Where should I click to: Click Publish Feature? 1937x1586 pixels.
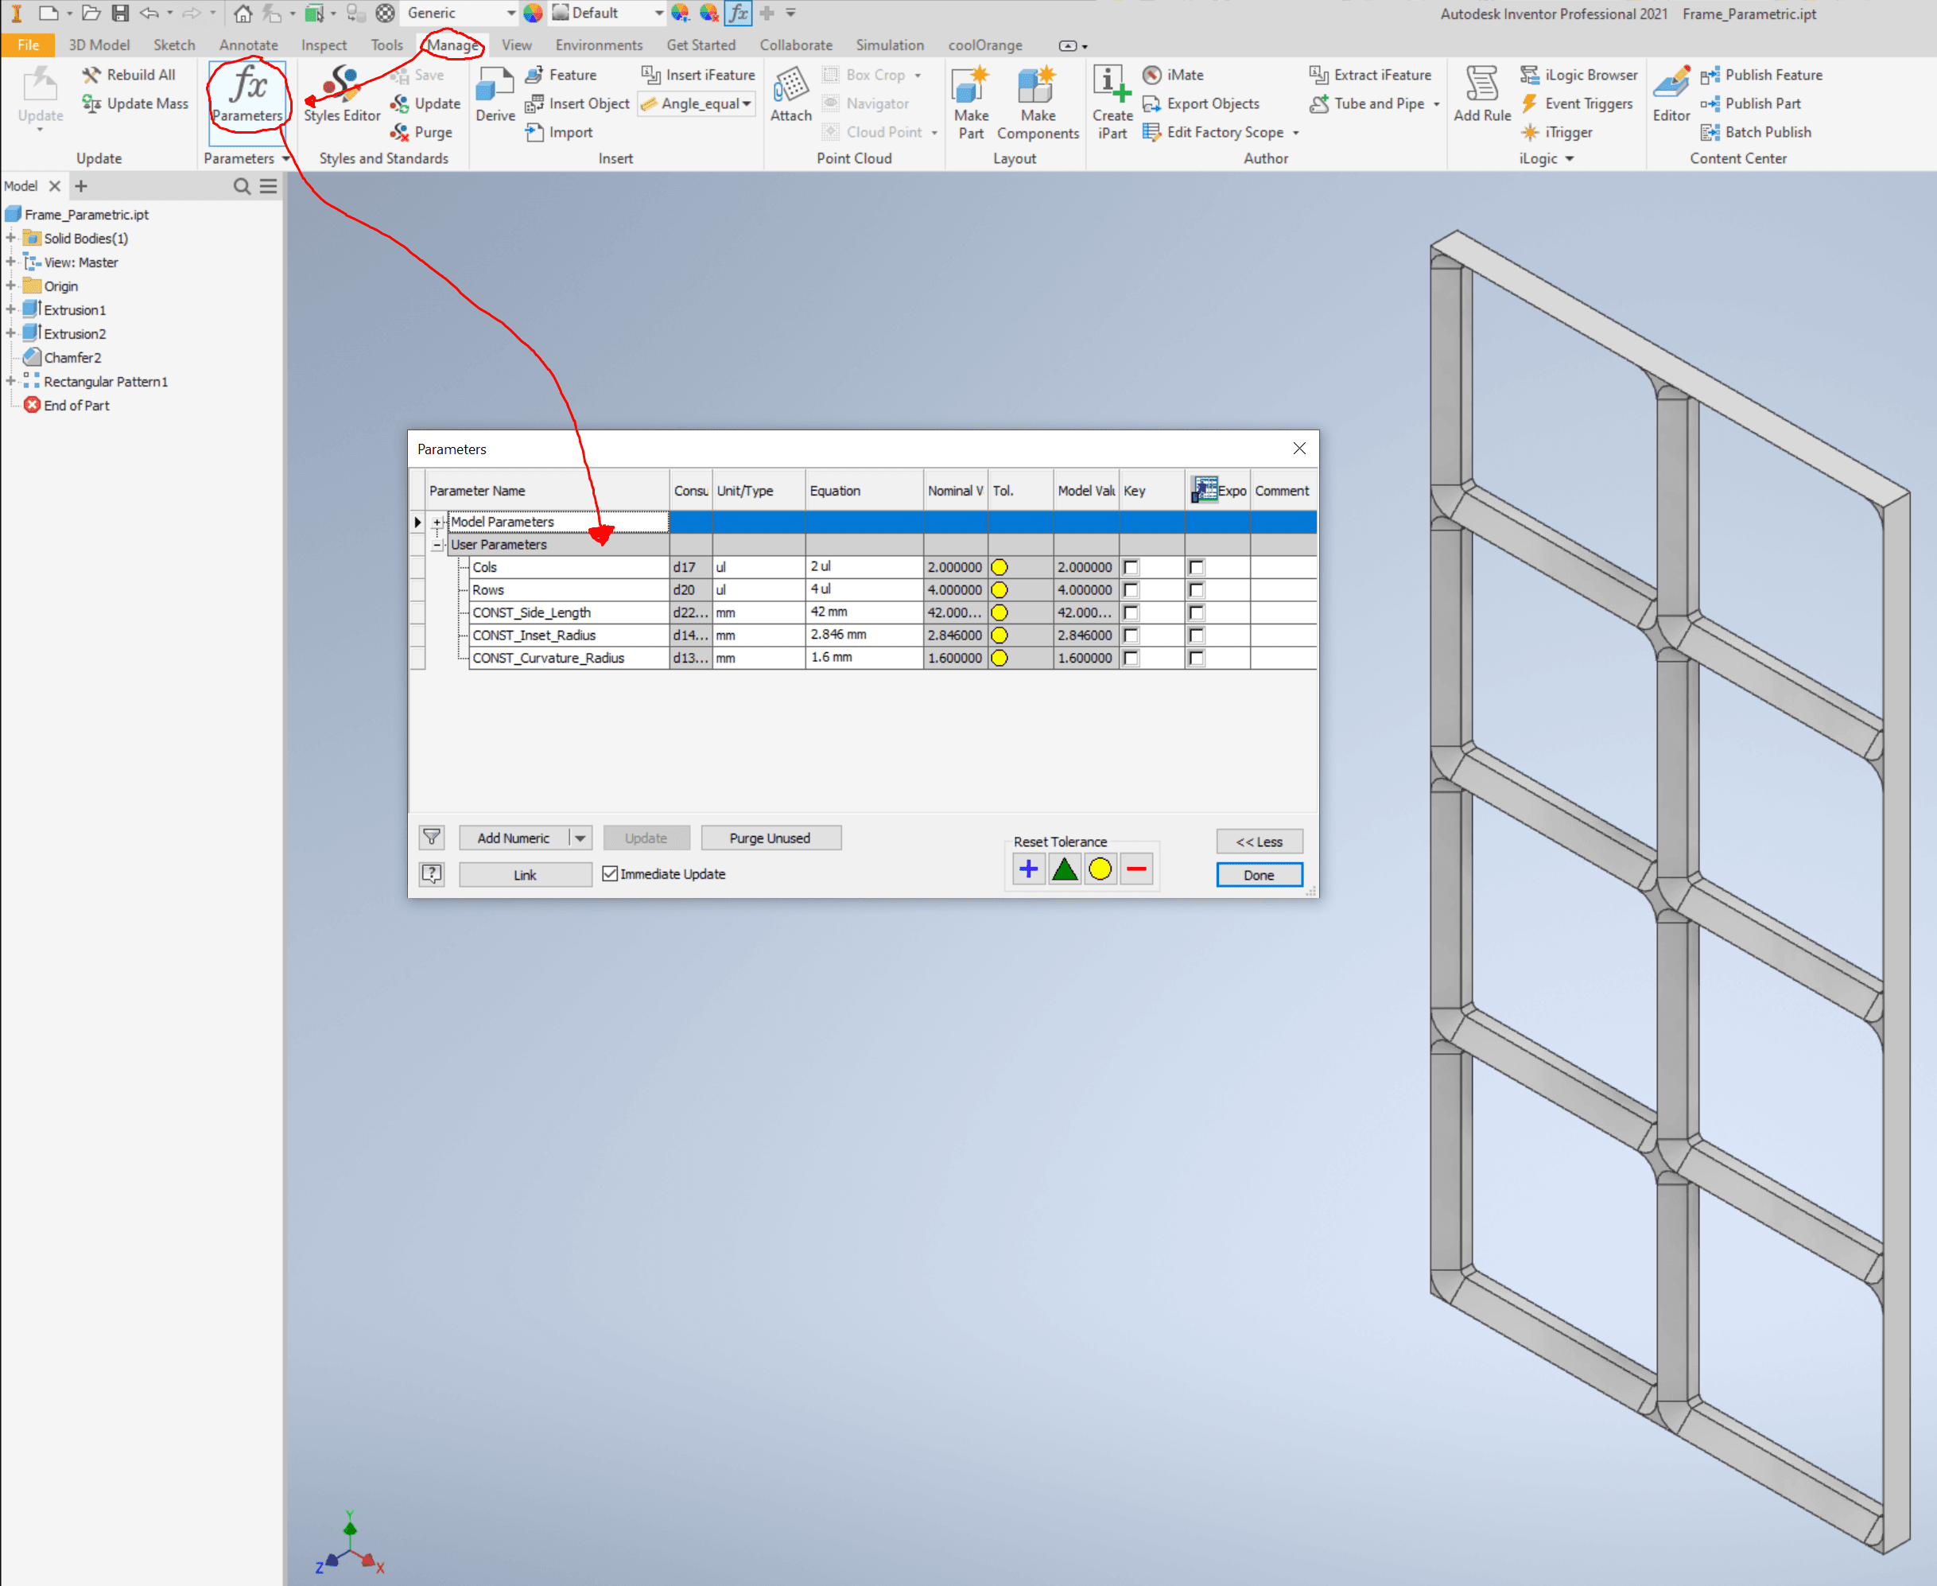tap(1760, 75)
